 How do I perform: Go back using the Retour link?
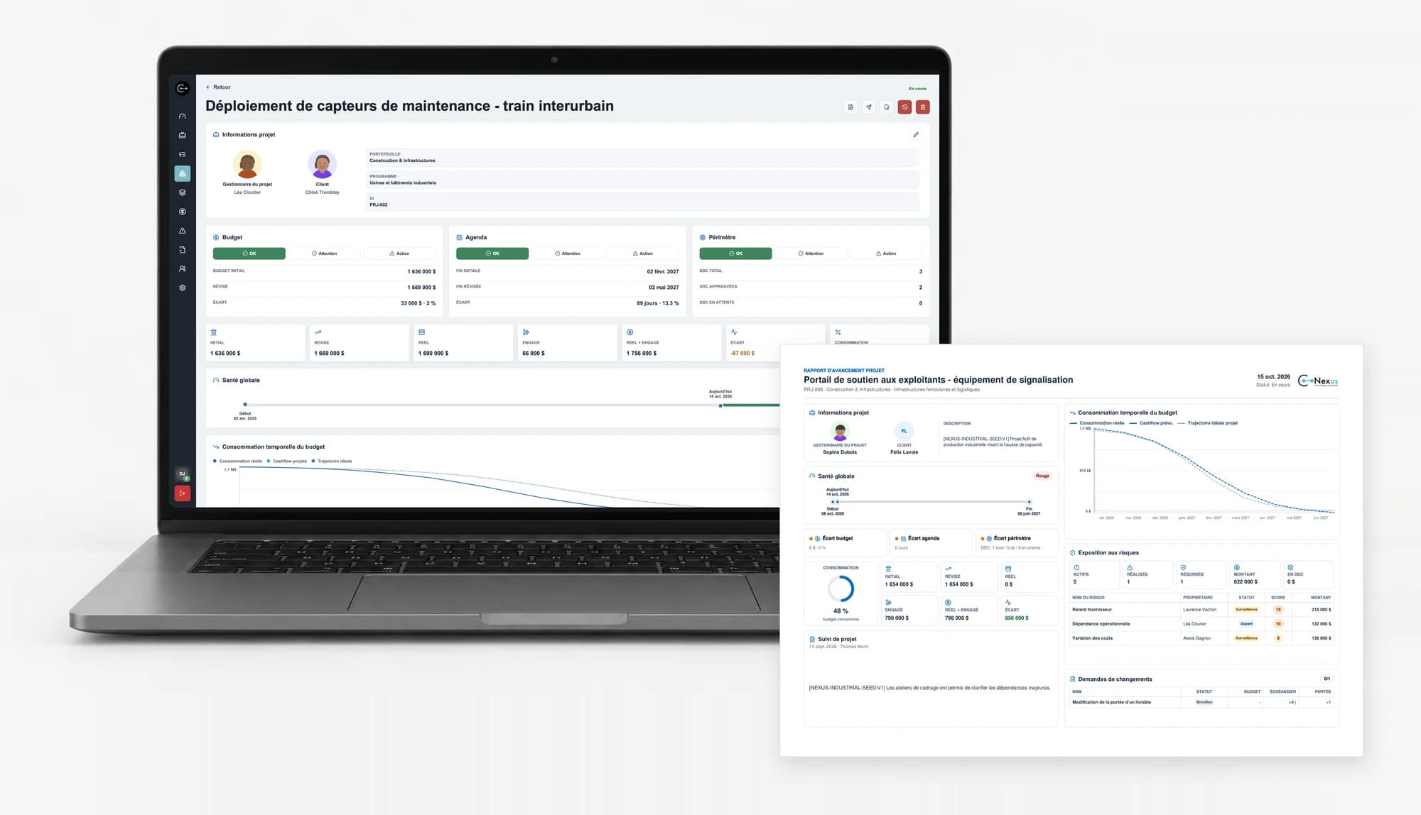(218, 87)
